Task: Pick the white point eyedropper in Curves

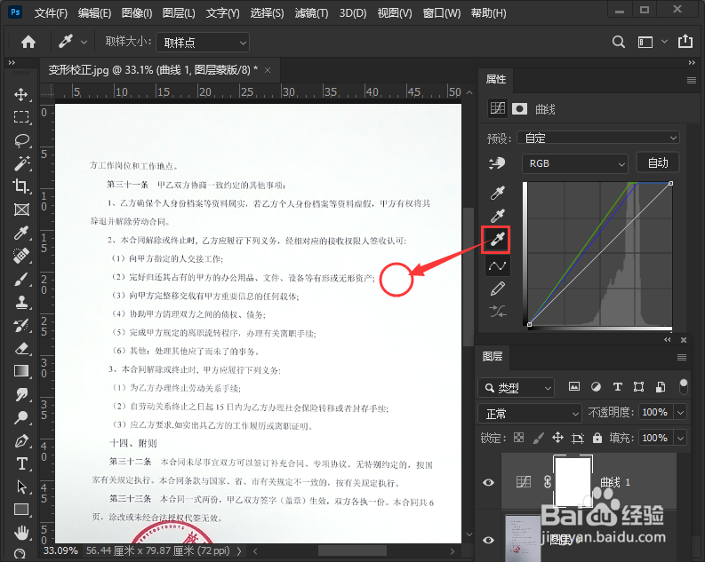Action: point(497,239)
